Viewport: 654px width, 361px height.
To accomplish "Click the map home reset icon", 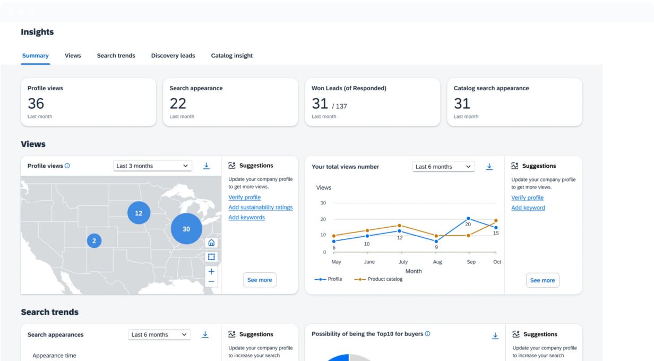I will click(x=211, y=243).
